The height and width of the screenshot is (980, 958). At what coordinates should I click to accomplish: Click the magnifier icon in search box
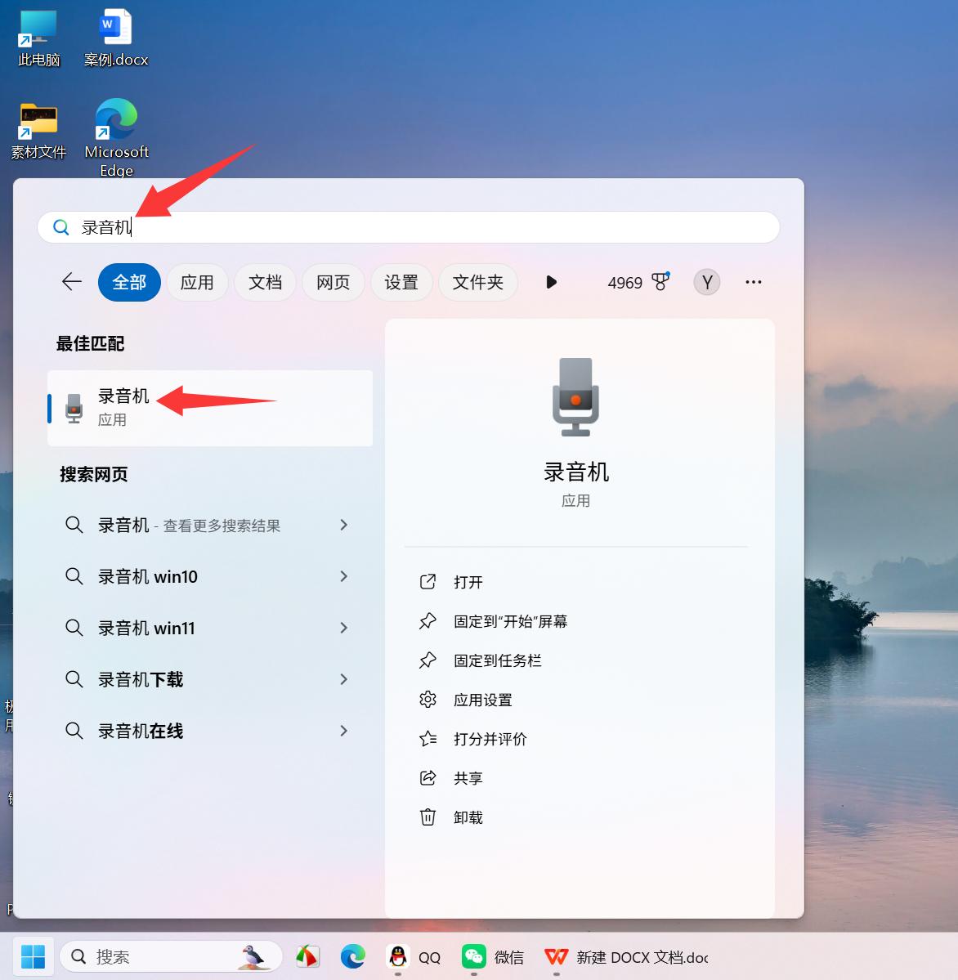coord(60,227)
